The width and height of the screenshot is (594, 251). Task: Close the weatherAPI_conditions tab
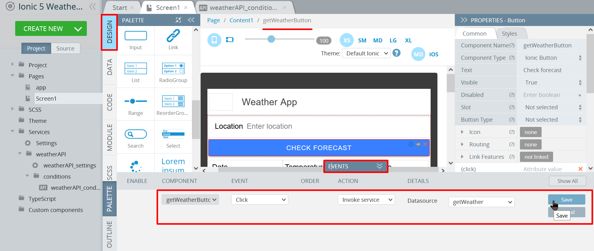point(285,7)
